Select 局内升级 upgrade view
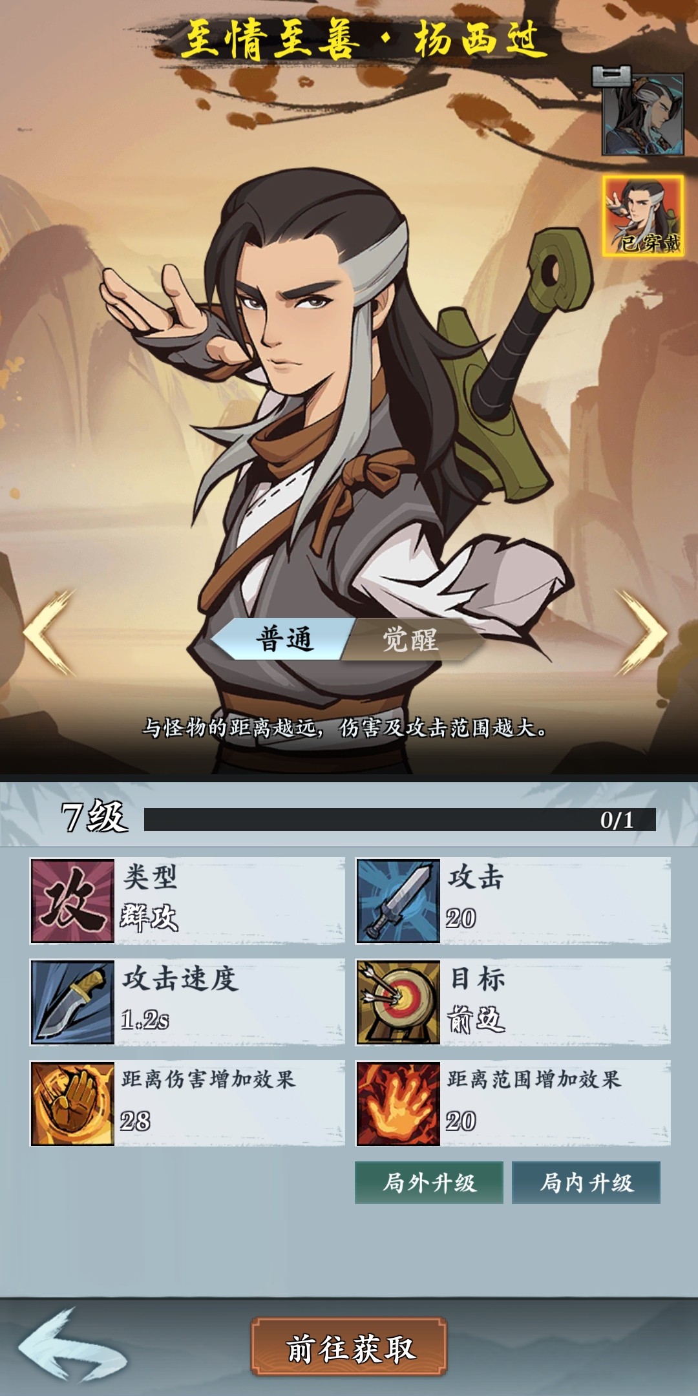The width and height of the screenshot is (698, 1396). click(x=586, y=1183)
